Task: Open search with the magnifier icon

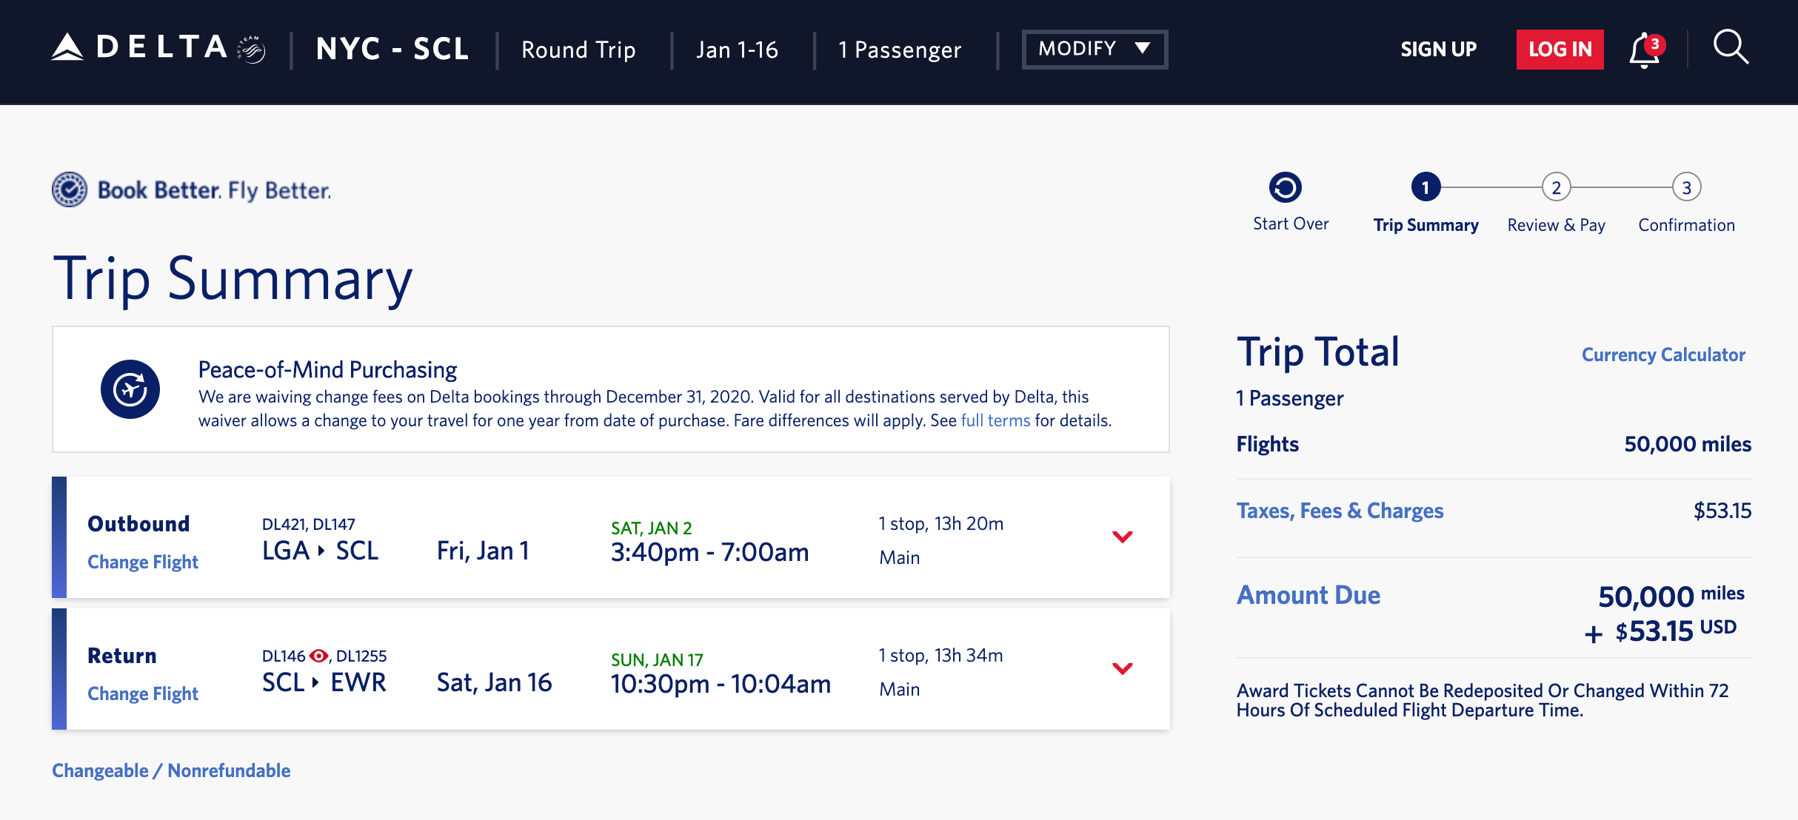Action: tap(1731, 48)
